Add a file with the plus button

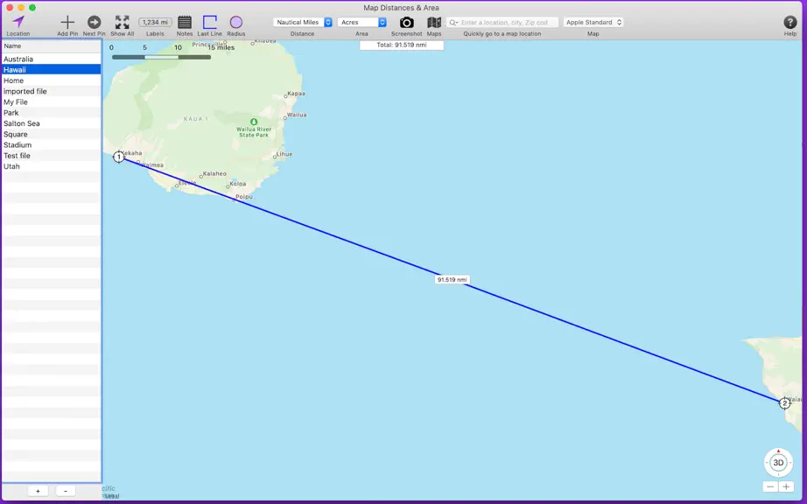[x=38, y=491]
